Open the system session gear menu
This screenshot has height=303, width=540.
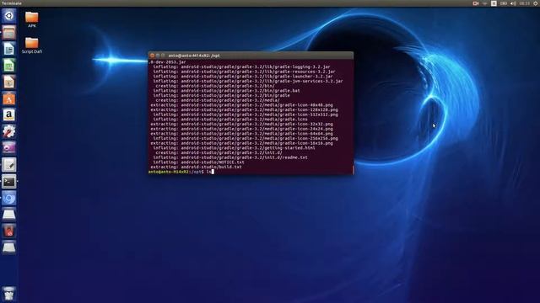536,3
